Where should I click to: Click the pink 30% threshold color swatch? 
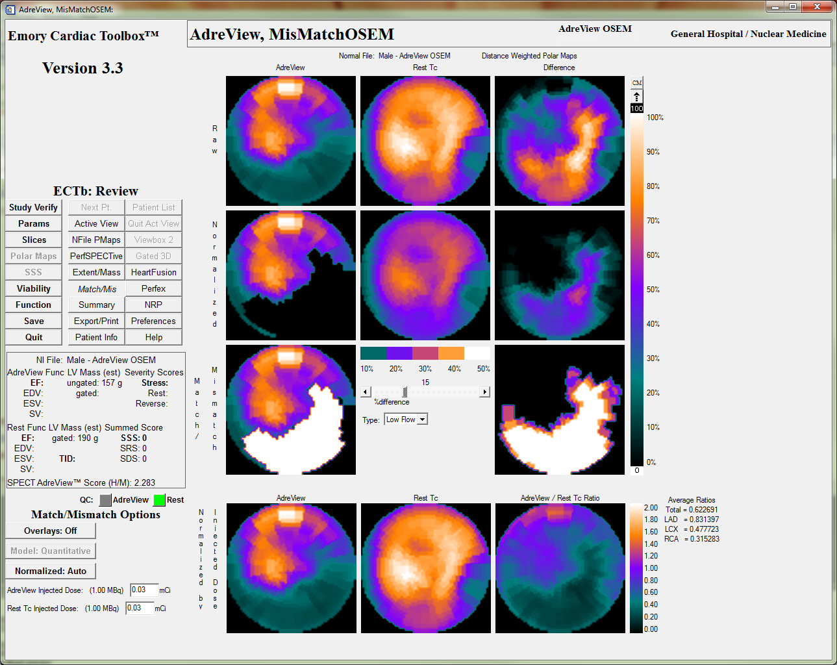[x=425, y=353]
